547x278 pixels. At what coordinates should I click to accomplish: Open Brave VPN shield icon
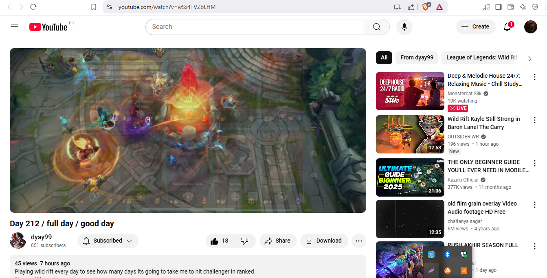tap(535, 7)
